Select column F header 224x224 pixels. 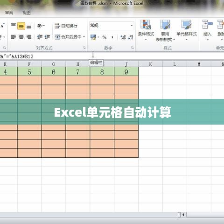(29, 64)
